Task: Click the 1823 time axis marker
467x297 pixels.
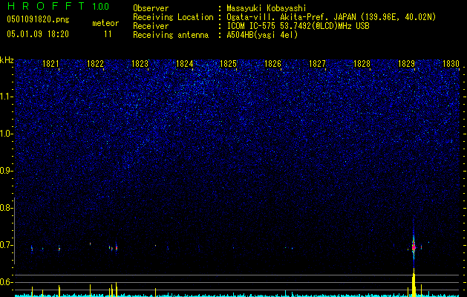Action: (140, 63)
